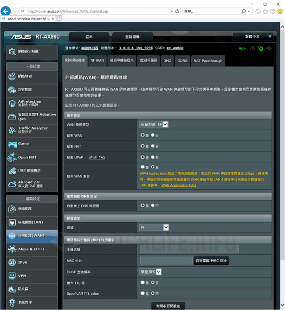Open WAN connection type dropdown
The width and height of the screenshot is (285, 310).
(154, 125)
